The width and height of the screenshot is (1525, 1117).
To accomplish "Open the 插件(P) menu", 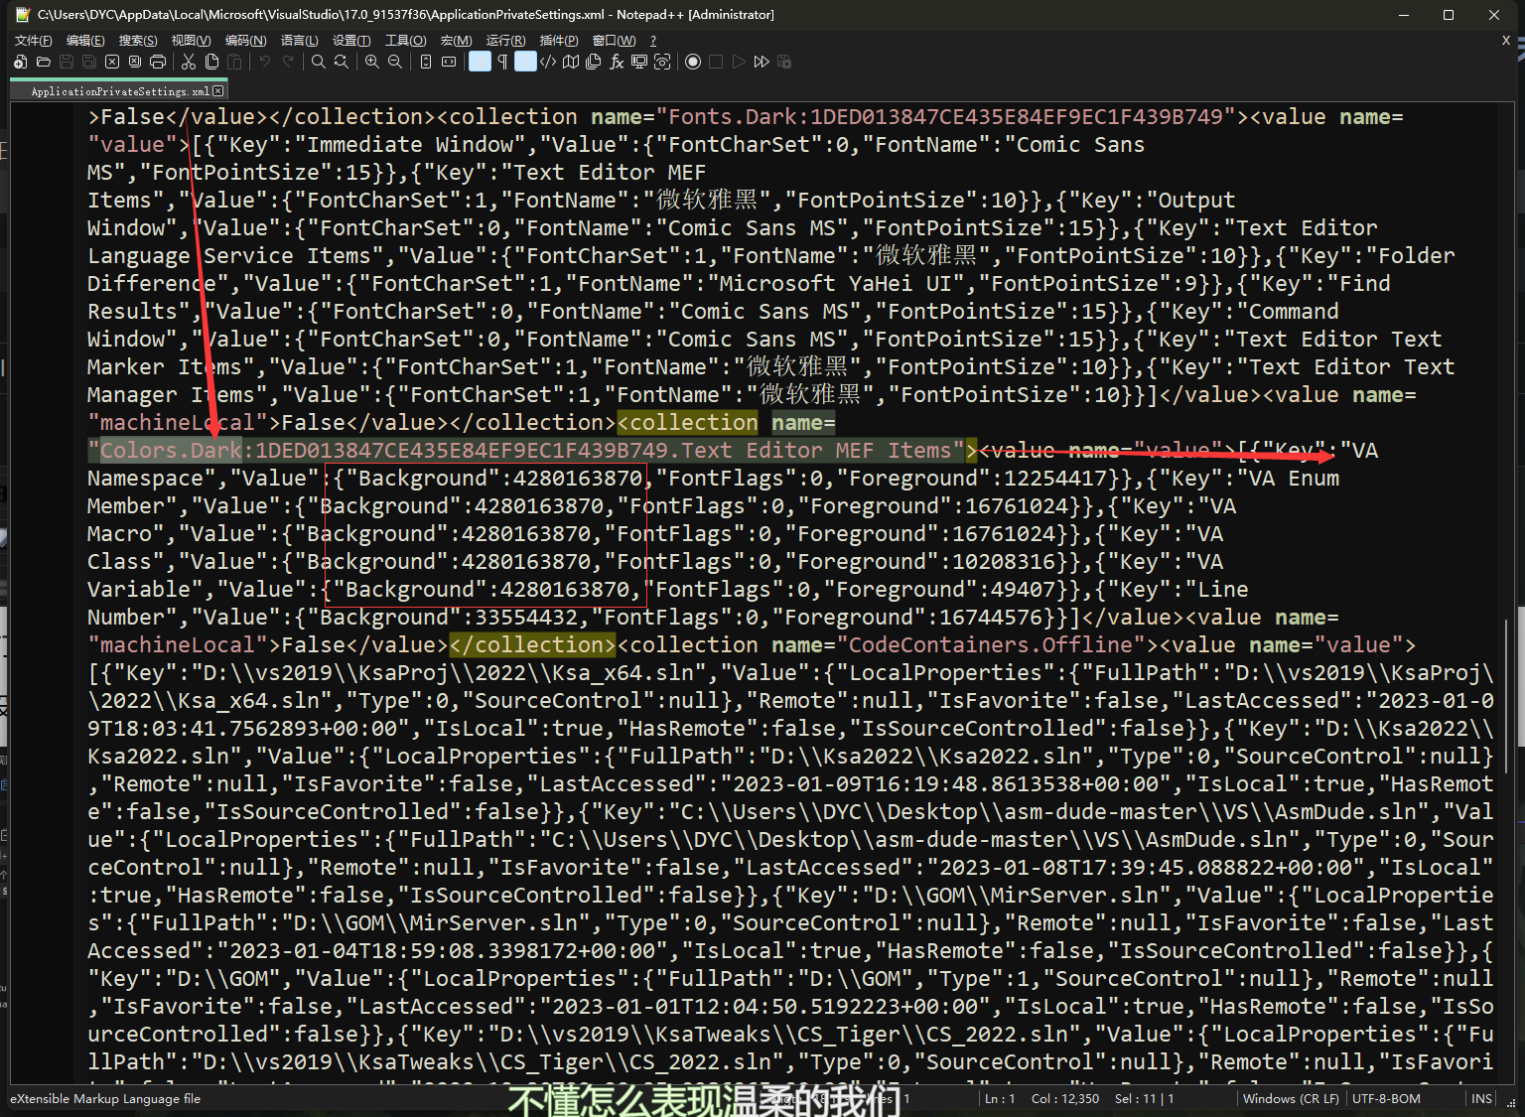I will [x=559, y=41].
